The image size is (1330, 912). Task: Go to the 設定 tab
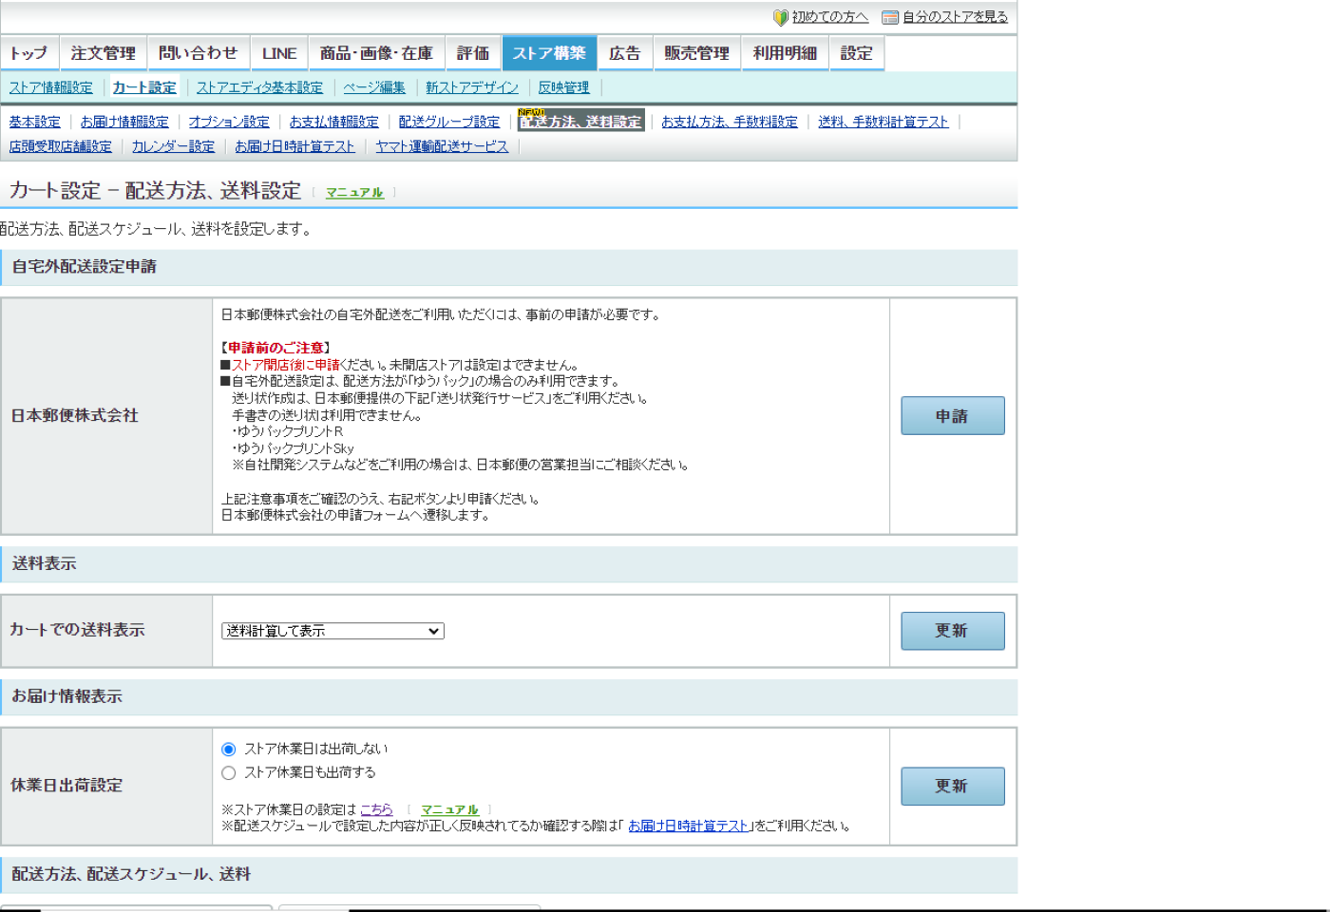tap(856, 53)
